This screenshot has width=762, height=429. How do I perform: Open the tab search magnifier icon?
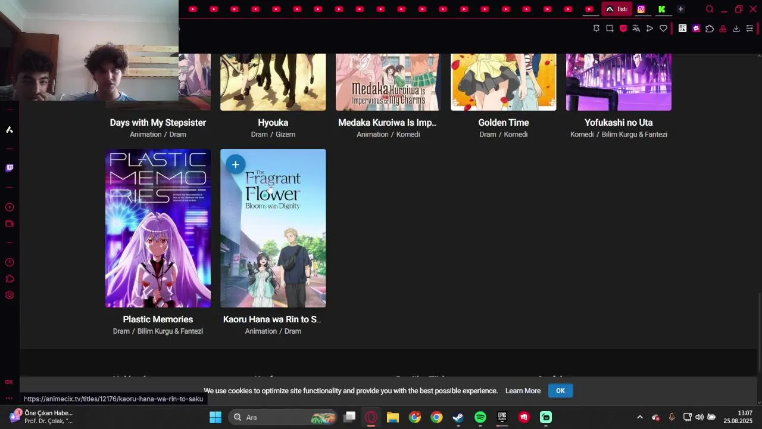tap(710, 9)
